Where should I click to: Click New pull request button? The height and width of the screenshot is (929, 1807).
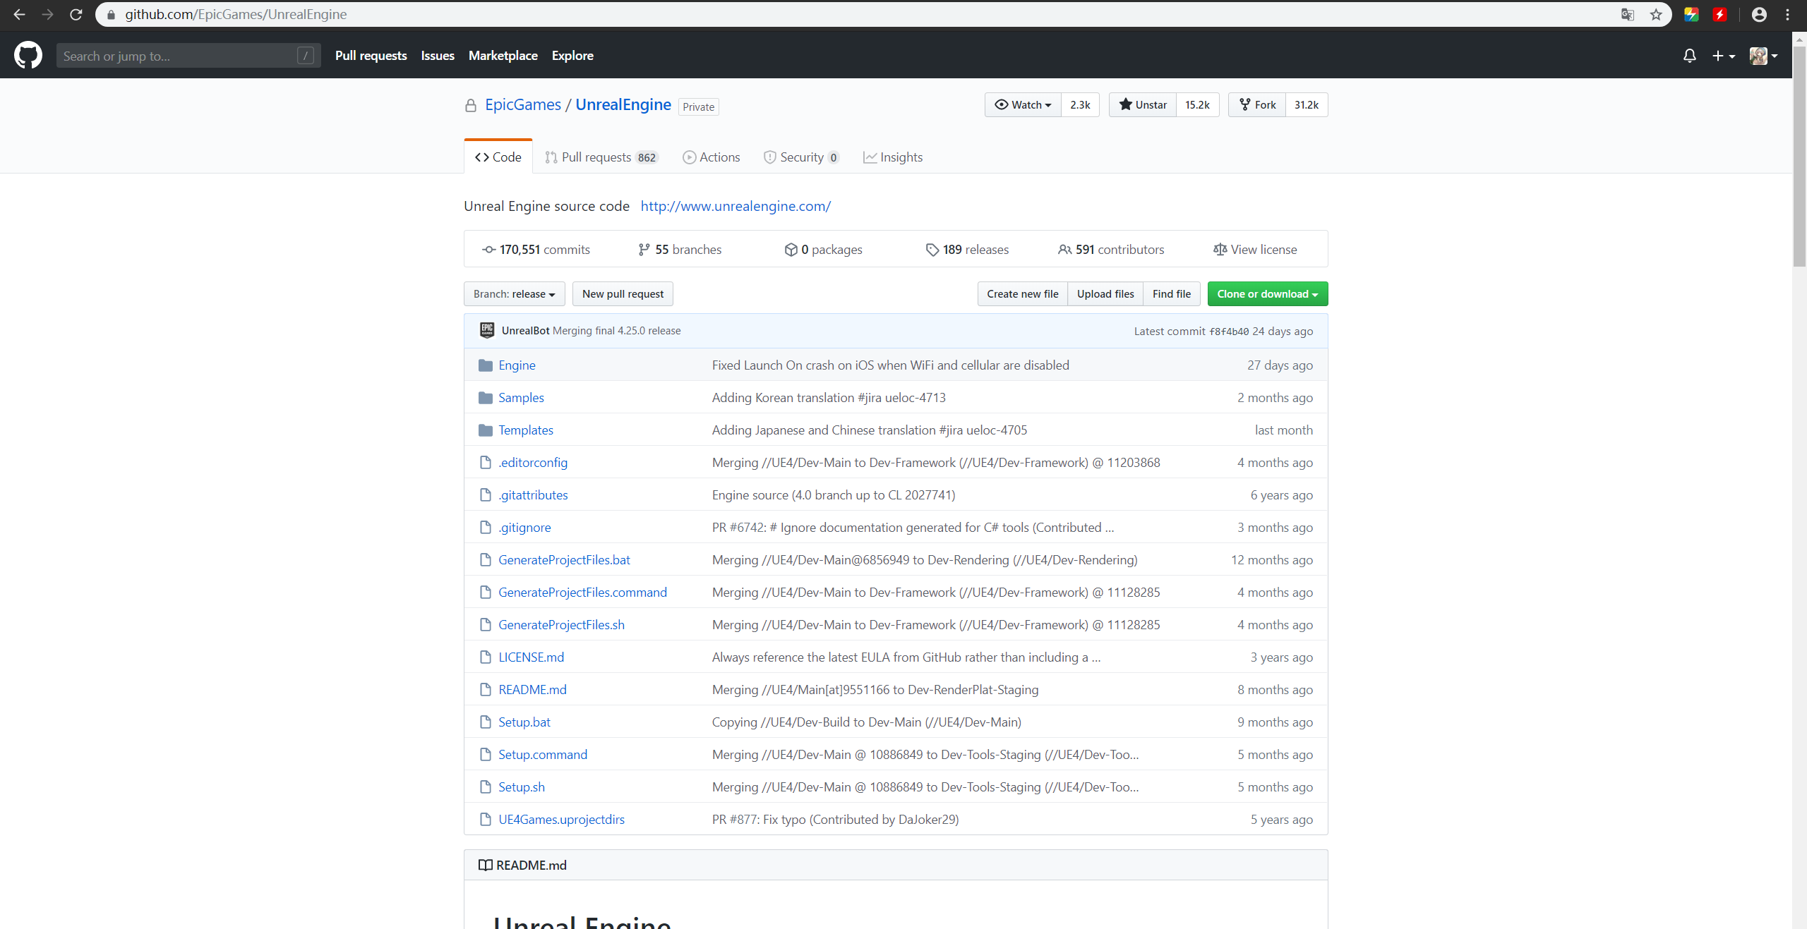pos(623,294)
